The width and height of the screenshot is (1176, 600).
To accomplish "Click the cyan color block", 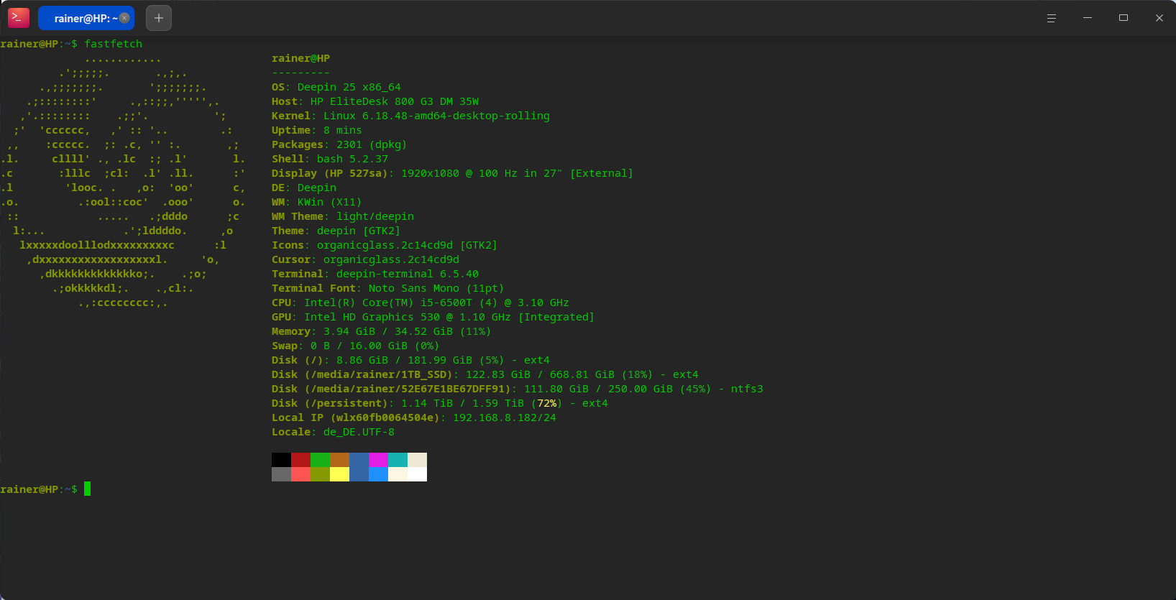I will pyautogui.click(x=398, y=460).
